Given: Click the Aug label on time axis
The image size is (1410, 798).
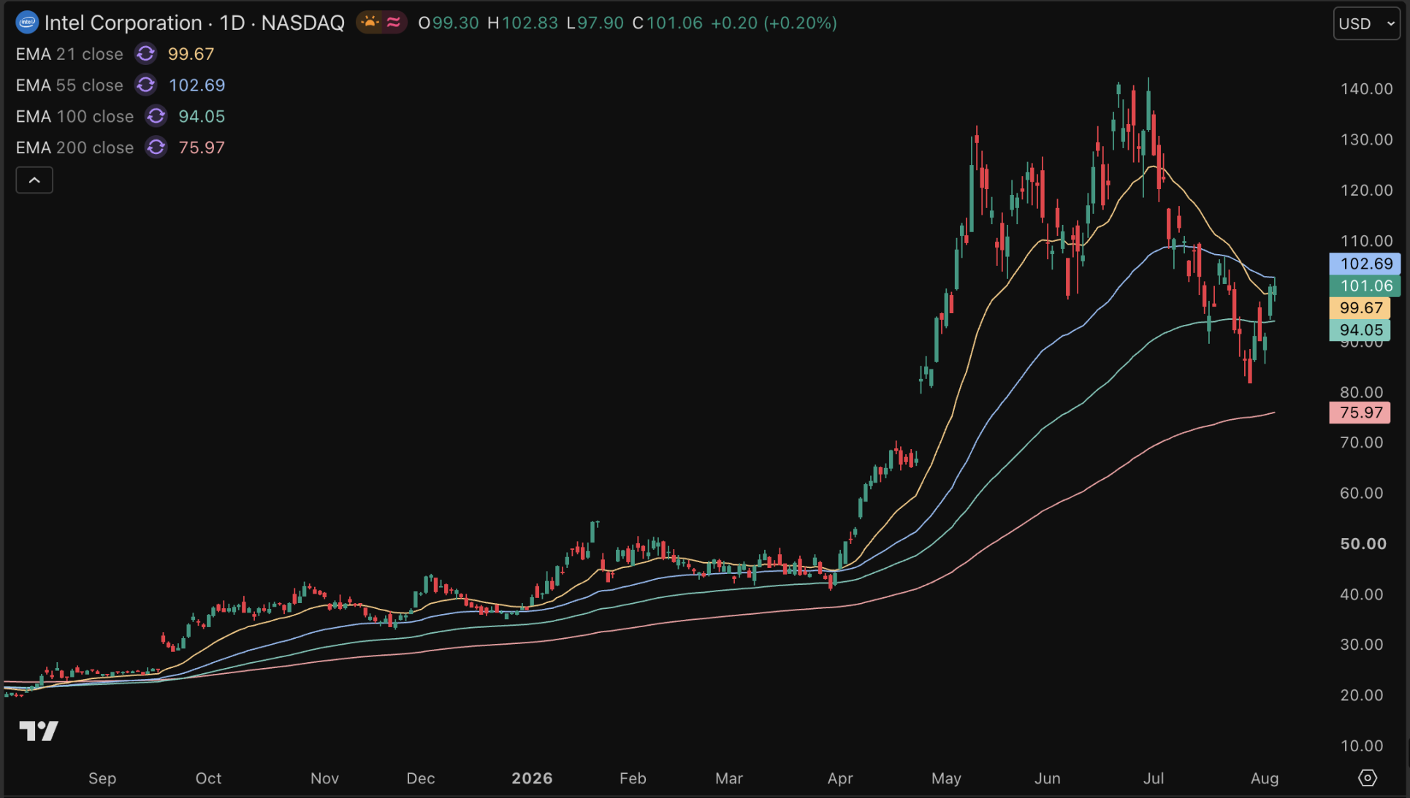Looking at the screenshot, I should coord(1265,778).
